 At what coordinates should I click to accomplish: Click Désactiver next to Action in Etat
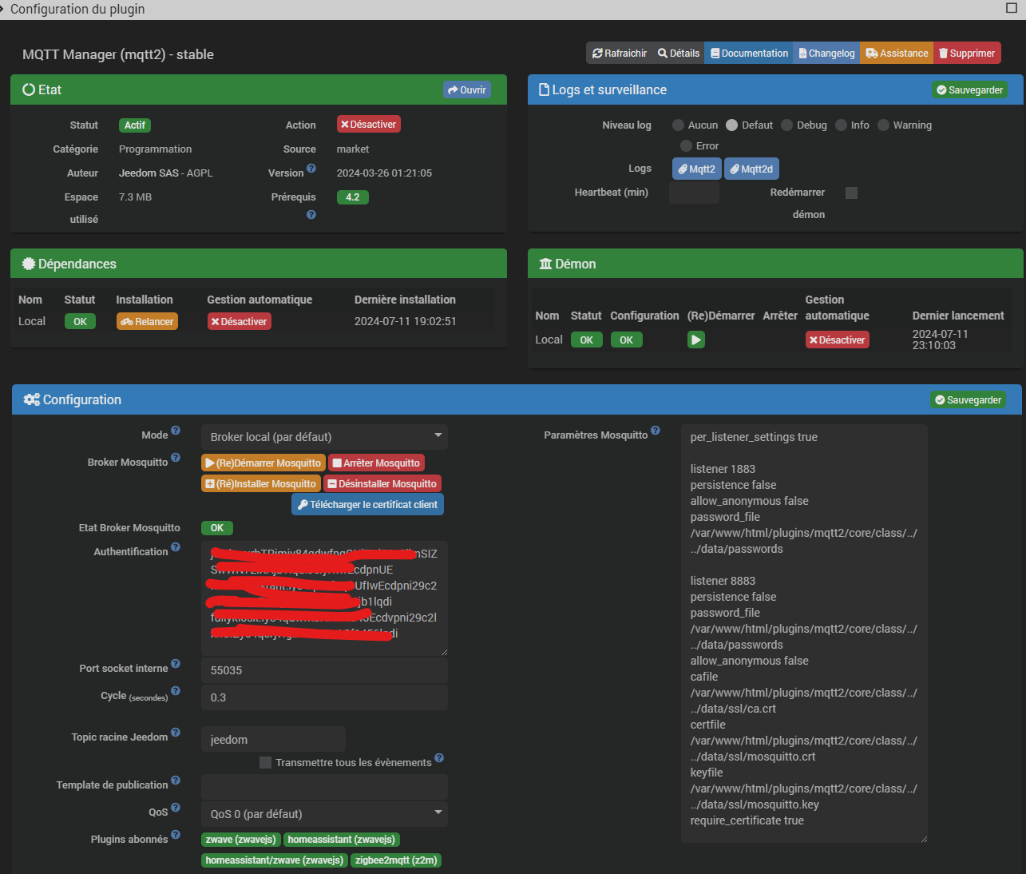pos(368,125)
